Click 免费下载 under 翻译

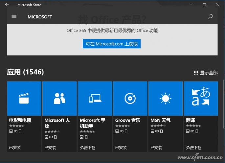[194, 148]
